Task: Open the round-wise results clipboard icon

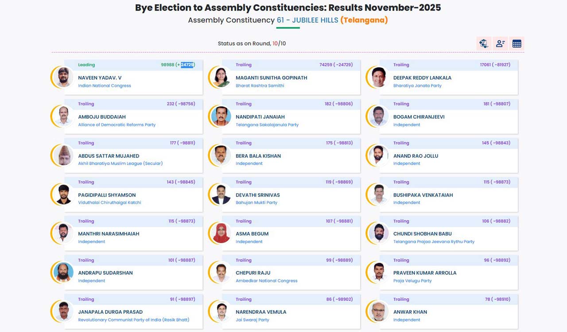Action: [484, 43]
